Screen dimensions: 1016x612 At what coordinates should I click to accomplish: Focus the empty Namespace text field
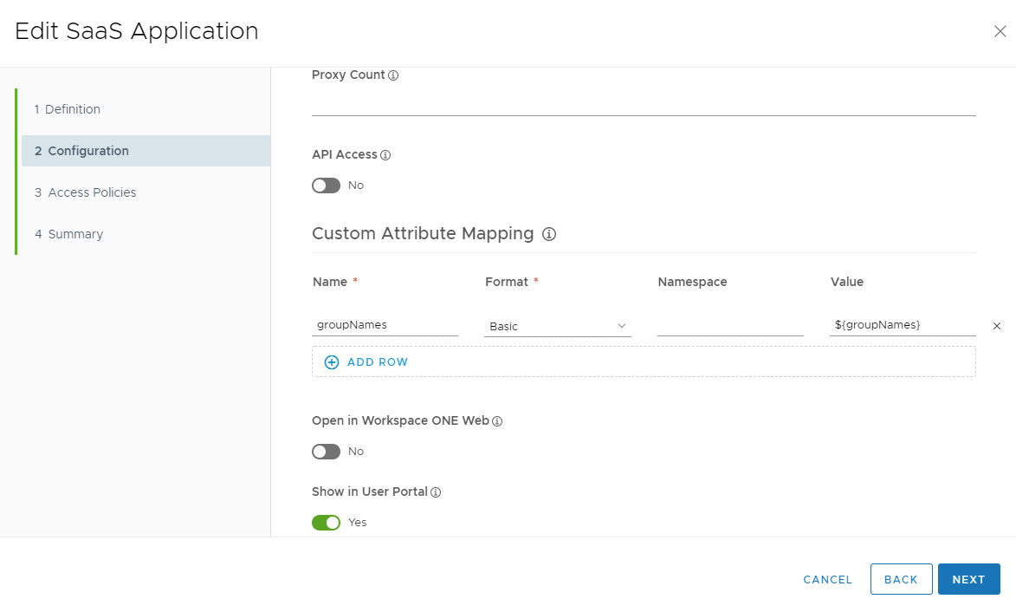tap(730, 325)
